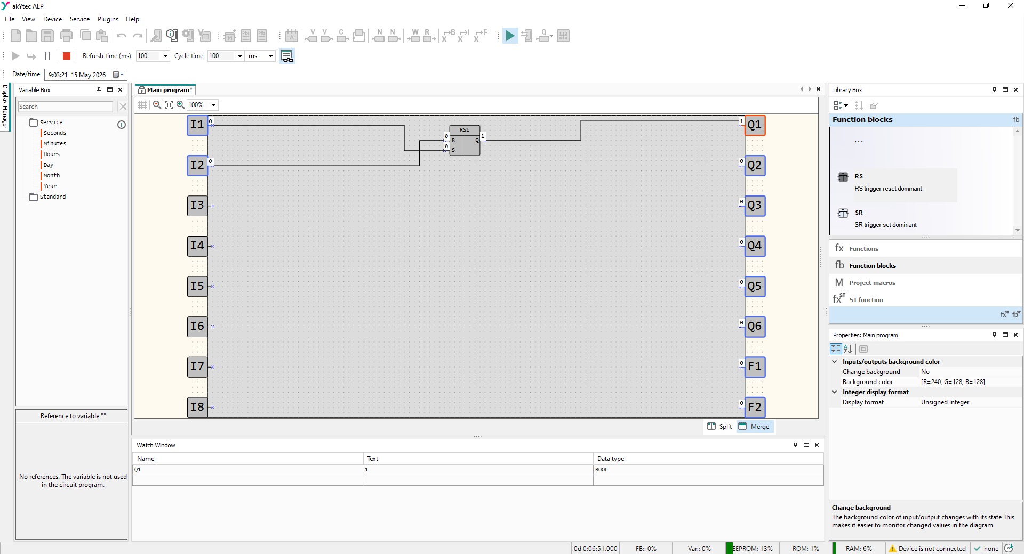This screenshot has height=554, width=1024.
Task: Click the Fit to window zoom icon
Action: click(x=169, y=105)
